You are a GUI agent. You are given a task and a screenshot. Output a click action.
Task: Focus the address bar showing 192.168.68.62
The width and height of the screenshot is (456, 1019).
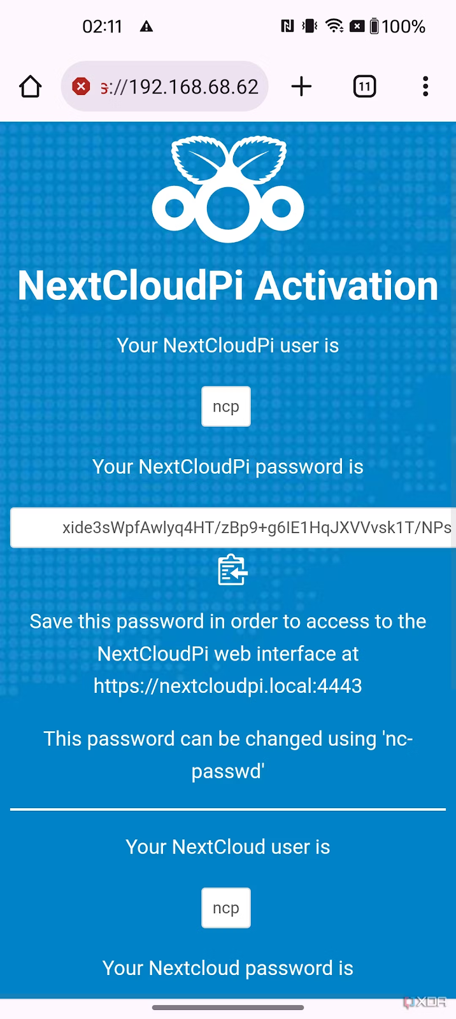(164, 87)
